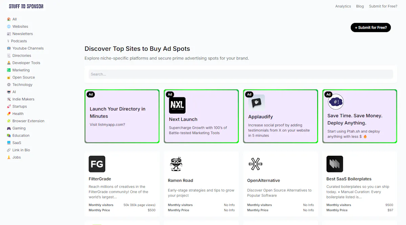Click the chart icon beside Marketing
406x225 pixels.
pyautogui.click(x=9, y=70)
